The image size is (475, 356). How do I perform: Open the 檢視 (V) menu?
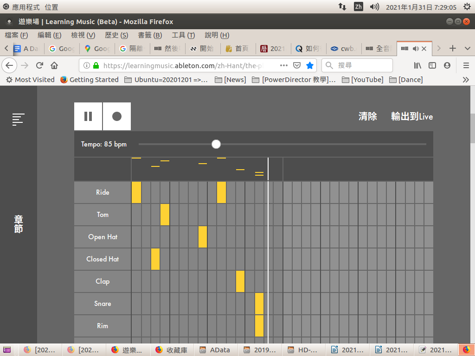(83, 35)
